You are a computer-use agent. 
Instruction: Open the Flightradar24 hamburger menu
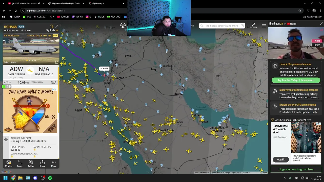tap(264, 26)
